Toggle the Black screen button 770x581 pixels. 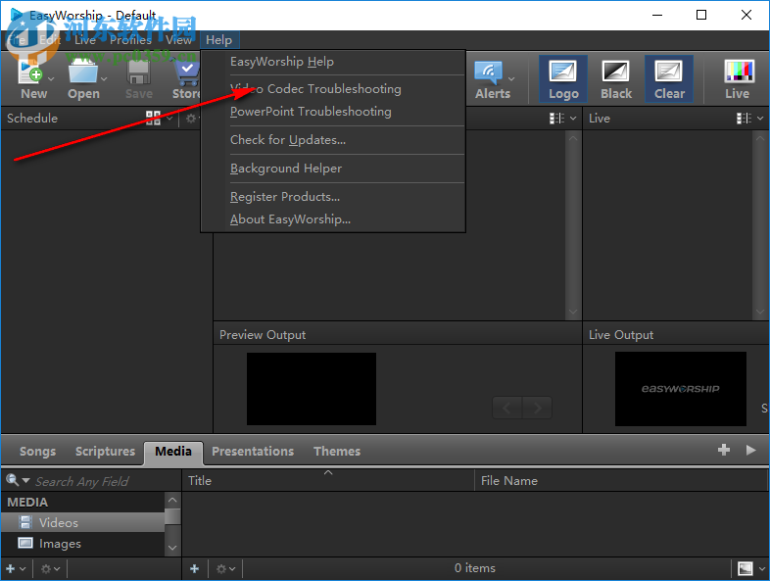tap(616, 78)
